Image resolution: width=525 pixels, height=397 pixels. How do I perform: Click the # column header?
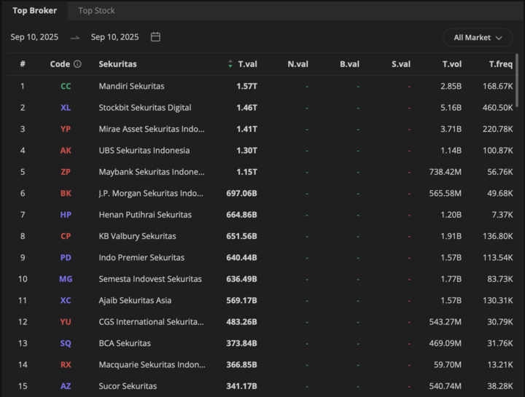pyautogui.click(x=23, y=64)
